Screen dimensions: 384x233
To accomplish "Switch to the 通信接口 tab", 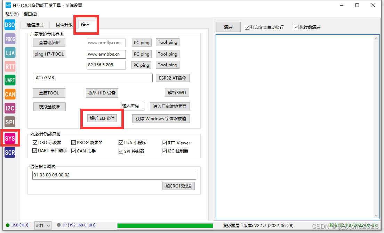I will [x=35, y=25].
